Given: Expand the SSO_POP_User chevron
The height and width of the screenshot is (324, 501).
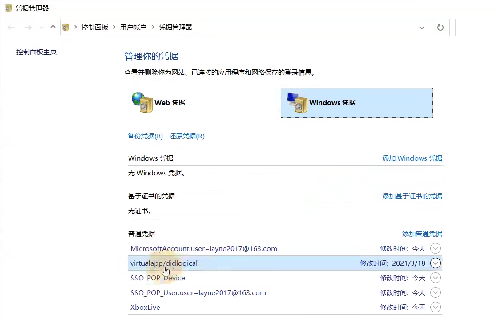Looking at the screenshot, I should (436, 292).
